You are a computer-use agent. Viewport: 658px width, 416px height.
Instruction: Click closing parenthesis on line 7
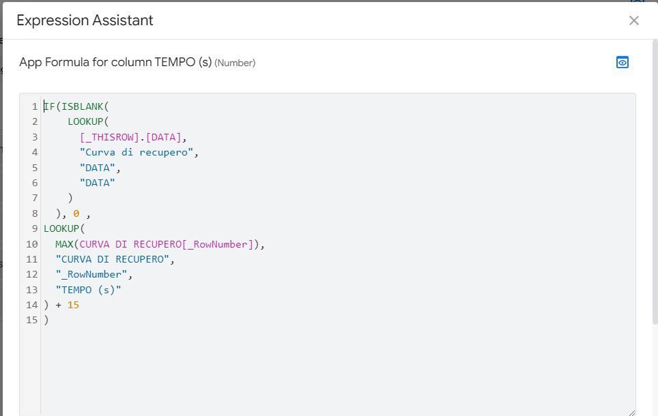70,198
